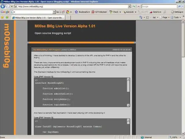Click the Page document icon
Viewport: 185px width, 139px height.
[x=161, y=17]
